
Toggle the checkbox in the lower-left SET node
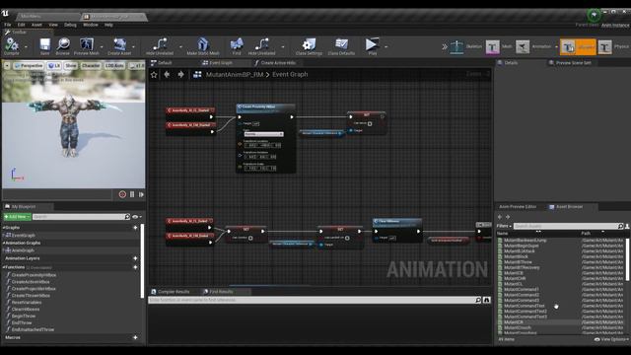click(250, 238)
